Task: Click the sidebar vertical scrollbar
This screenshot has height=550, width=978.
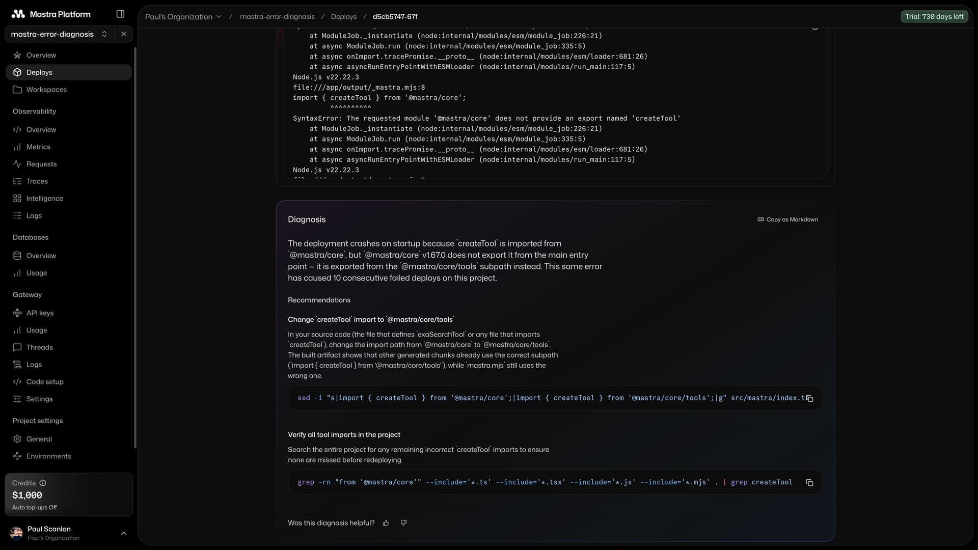Action: tap(135, 248)
